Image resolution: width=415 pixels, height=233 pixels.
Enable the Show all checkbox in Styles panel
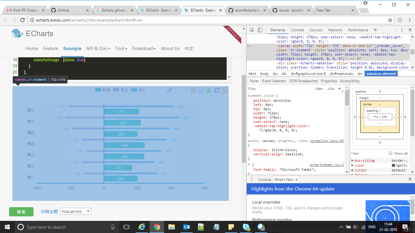point(391,153)
